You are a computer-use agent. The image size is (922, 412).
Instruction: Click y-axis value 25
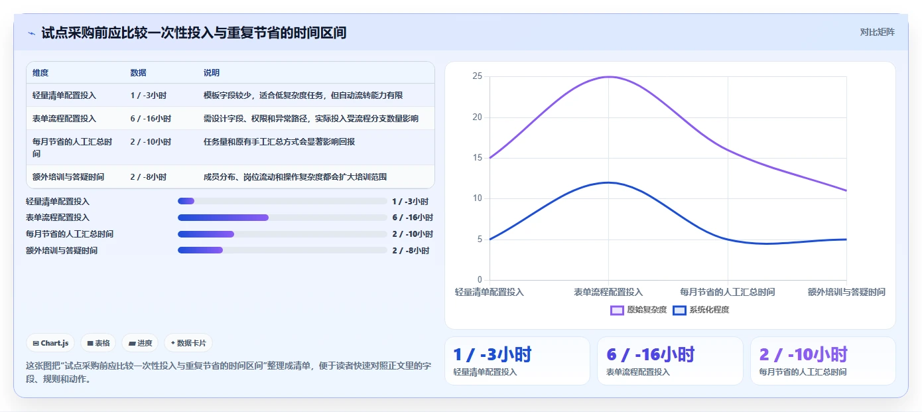(x=477, y=76)
